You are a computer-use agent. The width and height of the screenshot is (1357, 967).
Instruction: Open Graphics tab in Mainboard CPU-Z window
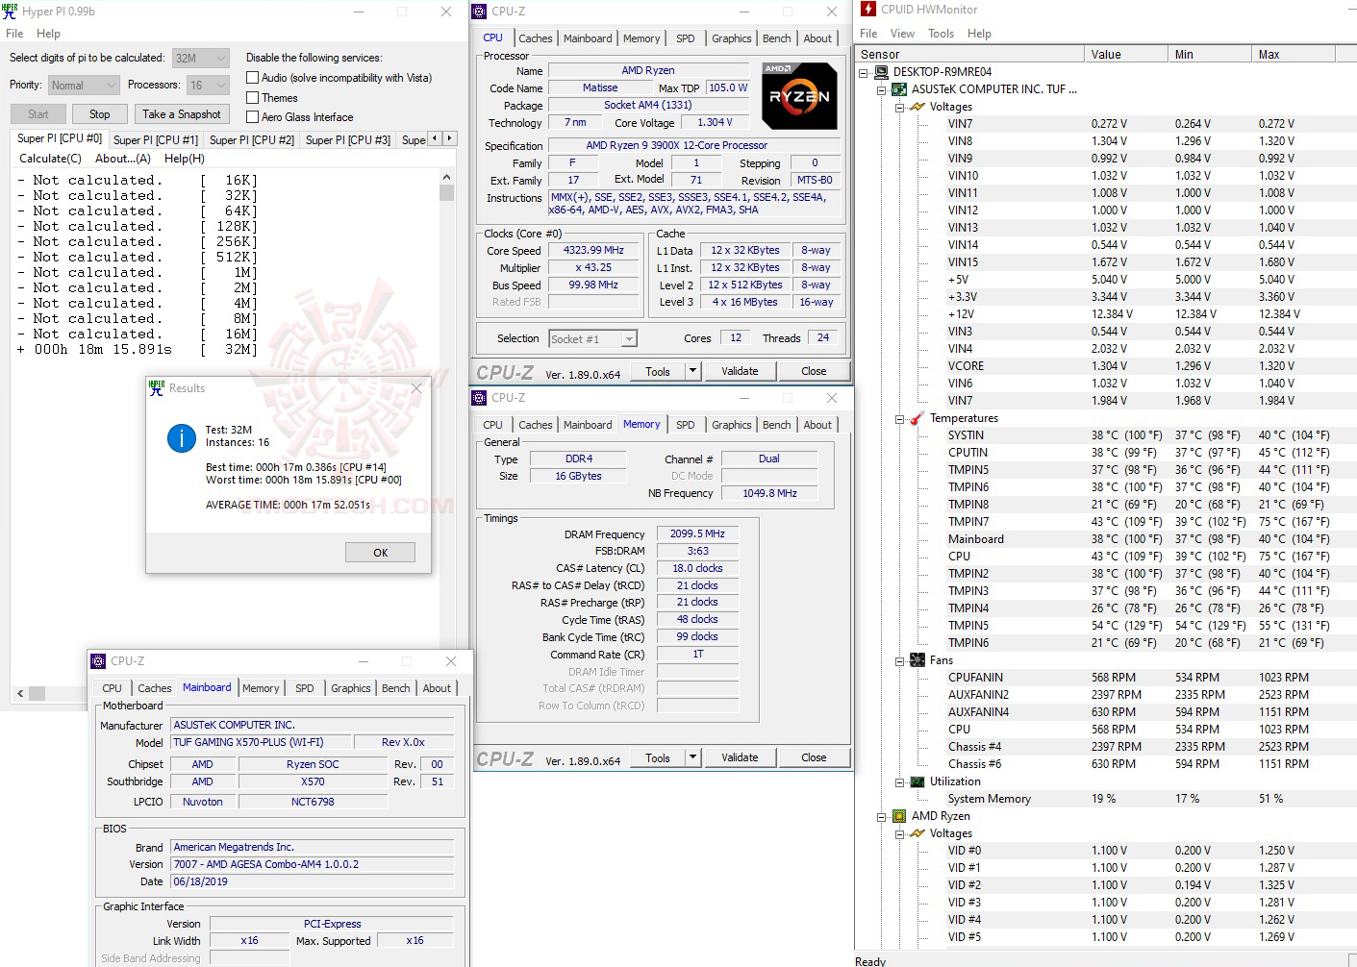[351, 688]
